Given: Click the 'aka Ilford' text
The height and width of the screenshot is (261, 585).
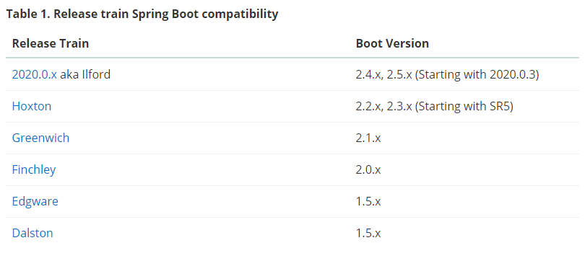Looking at the screenshot, I should pyautogui.click(x=85, y=74).
